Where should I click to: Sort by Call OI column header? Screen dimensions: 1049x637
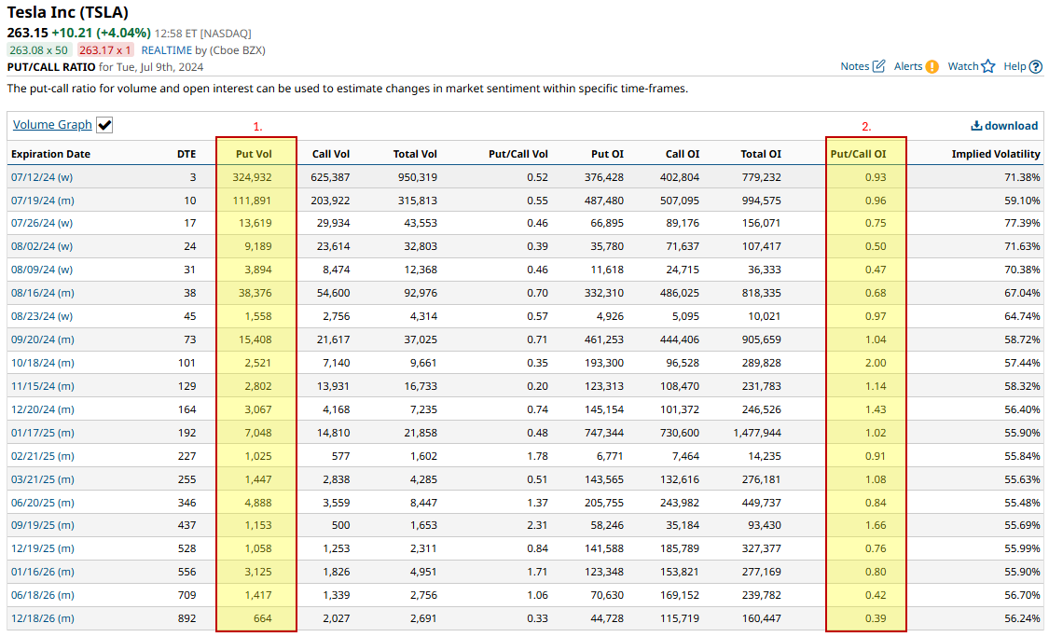click(x=682, y=154)
